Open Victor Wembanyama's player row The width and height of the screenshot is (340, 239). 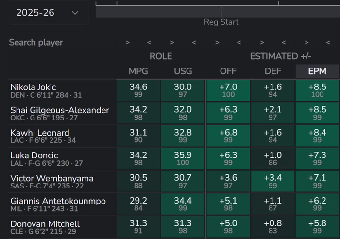click(x=51, y=178)
